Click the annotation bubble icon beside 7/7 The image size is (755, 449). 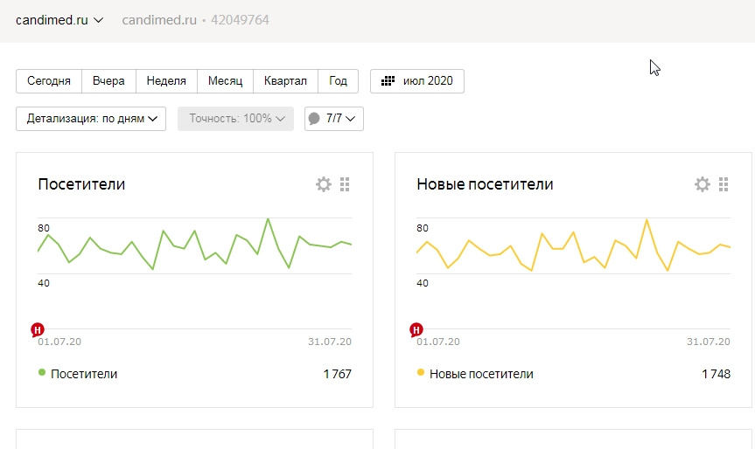click(x=314, y=119)
